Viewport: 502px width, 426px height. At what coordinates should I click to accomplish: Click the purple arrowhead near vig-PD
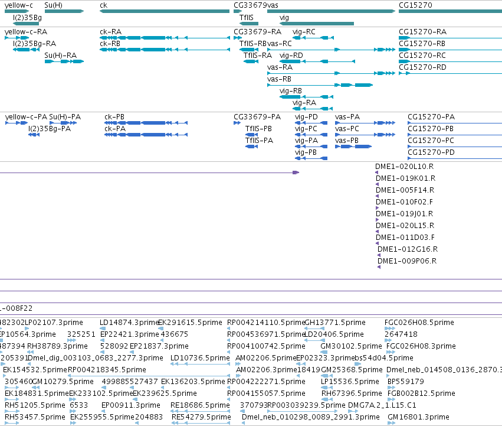[x=296, y=173]
